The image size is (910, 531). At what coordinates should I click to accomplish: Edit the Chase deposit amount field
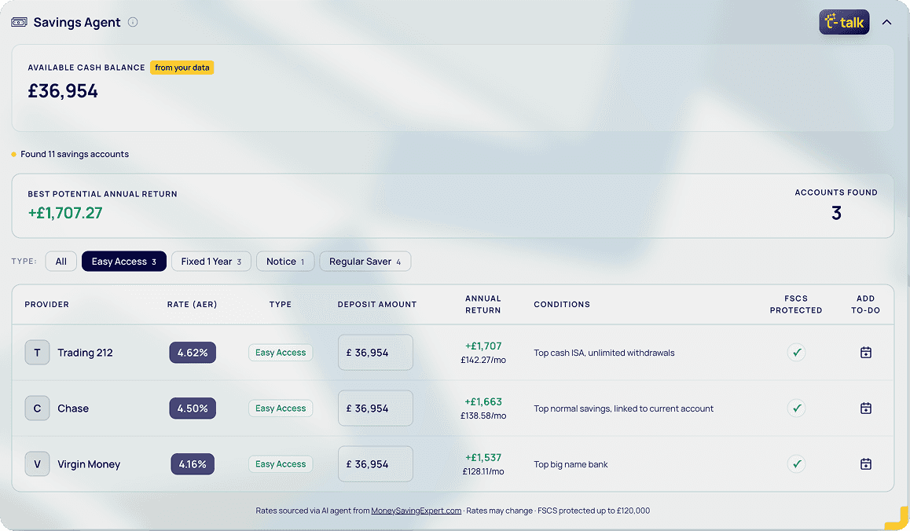pyautogui.click(x=376, y=408)
